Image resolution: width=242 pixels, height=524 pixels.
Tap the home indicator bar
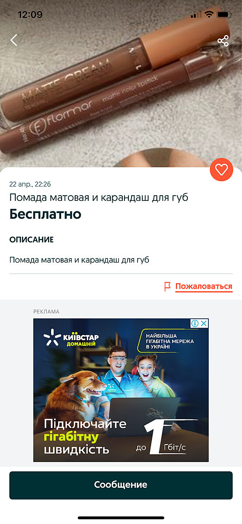(x=121, y=518)
